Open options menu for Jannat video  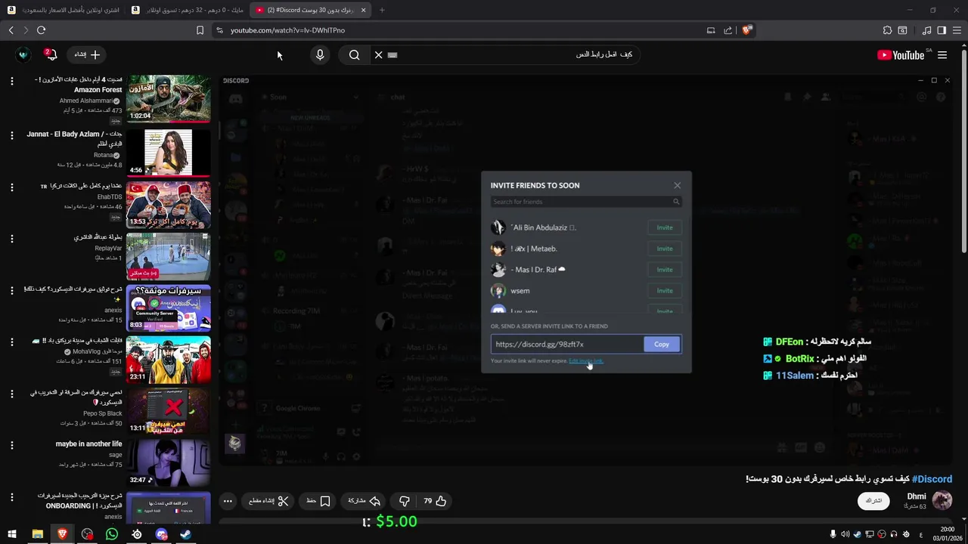click(x=11, y=135)
